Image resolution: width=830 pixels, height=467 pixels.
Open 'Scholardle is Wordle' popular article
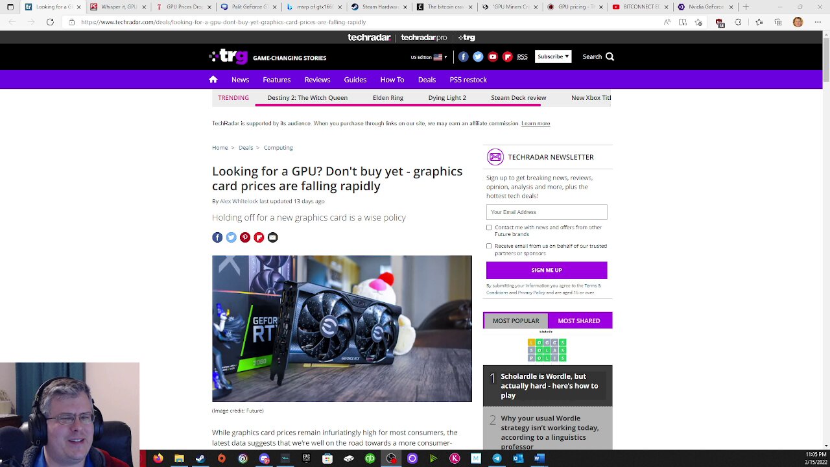[x=549, y=385]
